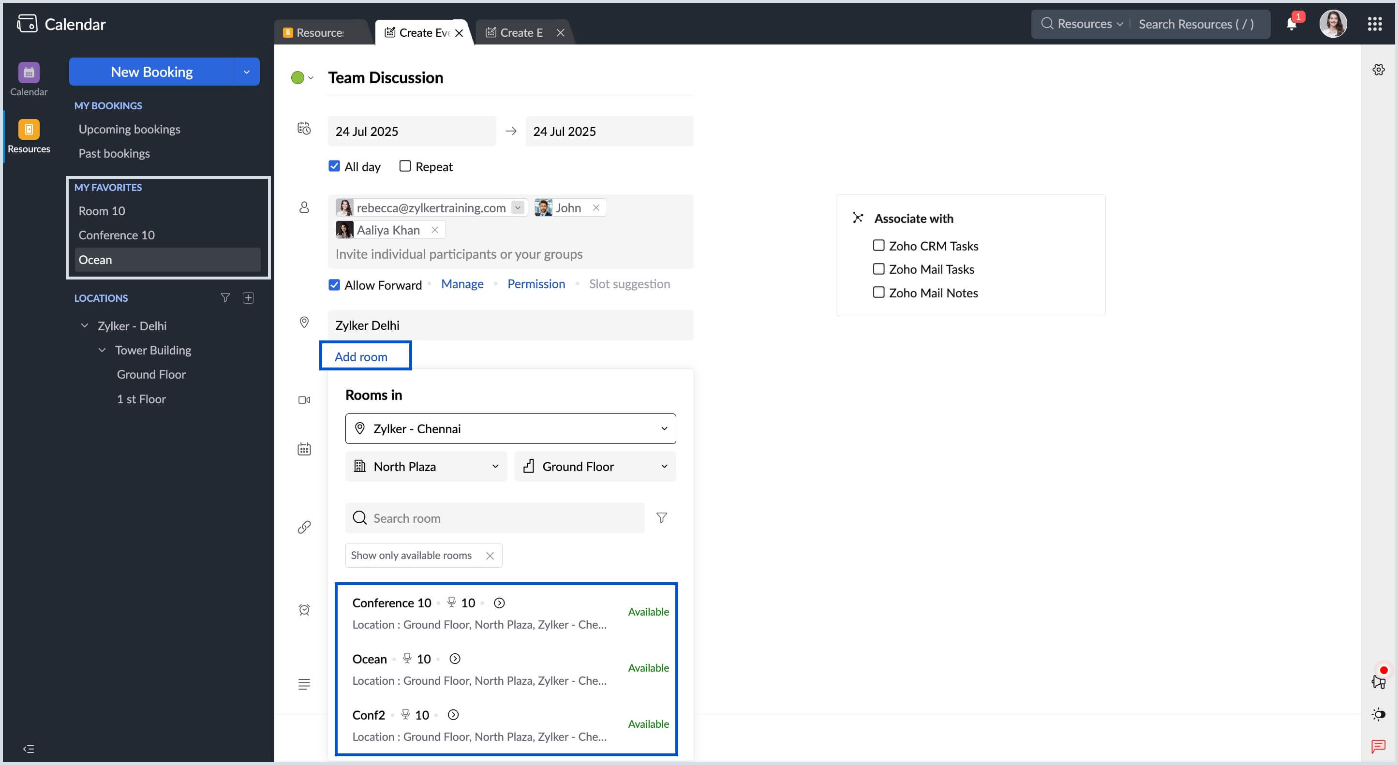Viewport: 1398px width, 765px height.
Task: Clear Show only available rooms filter
Action: [490, 556]
